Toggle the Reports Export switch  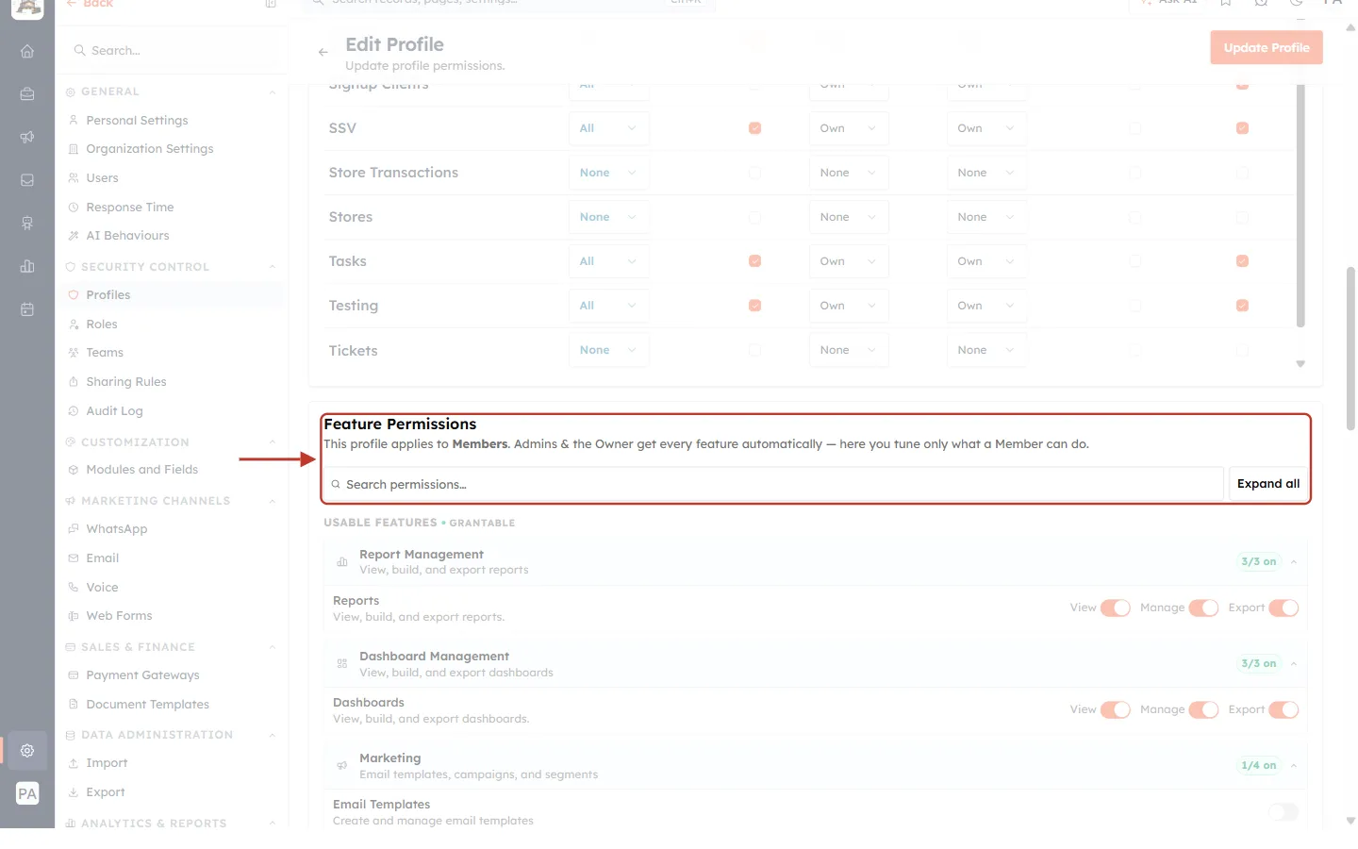pos(1283,608)
